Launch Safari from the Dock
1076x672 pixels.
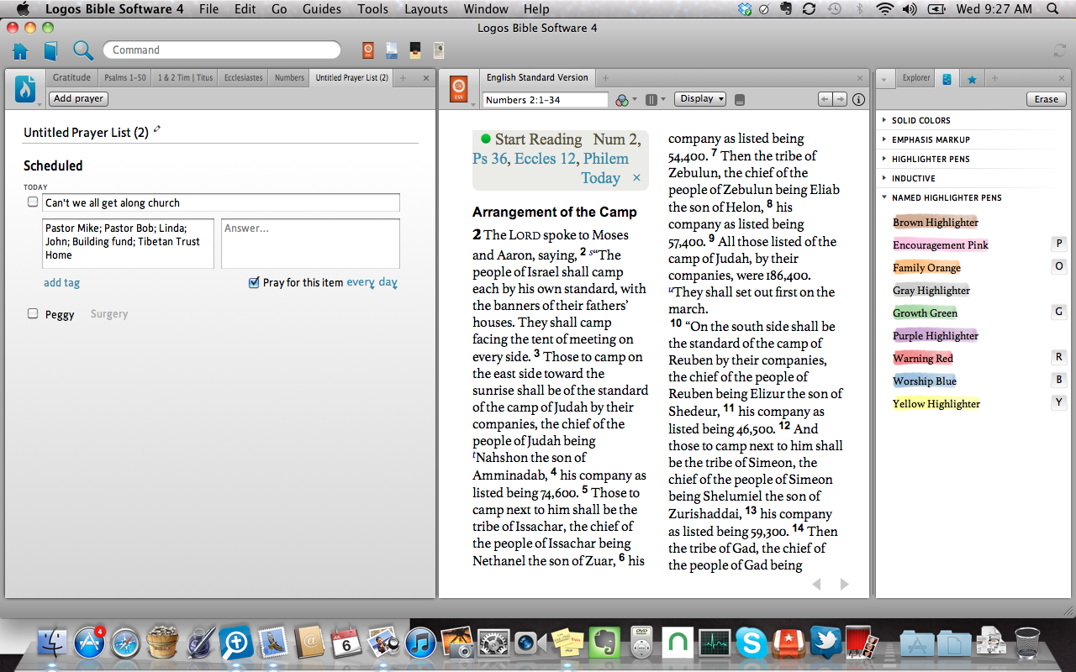coord(125,643)
